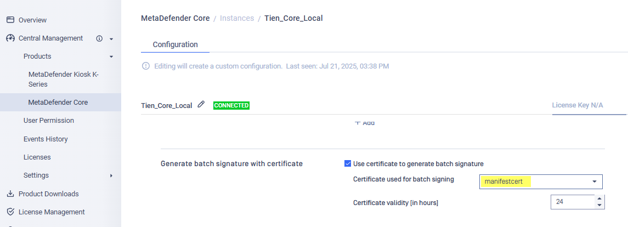Collapse the Central Management section arrow

111,39
